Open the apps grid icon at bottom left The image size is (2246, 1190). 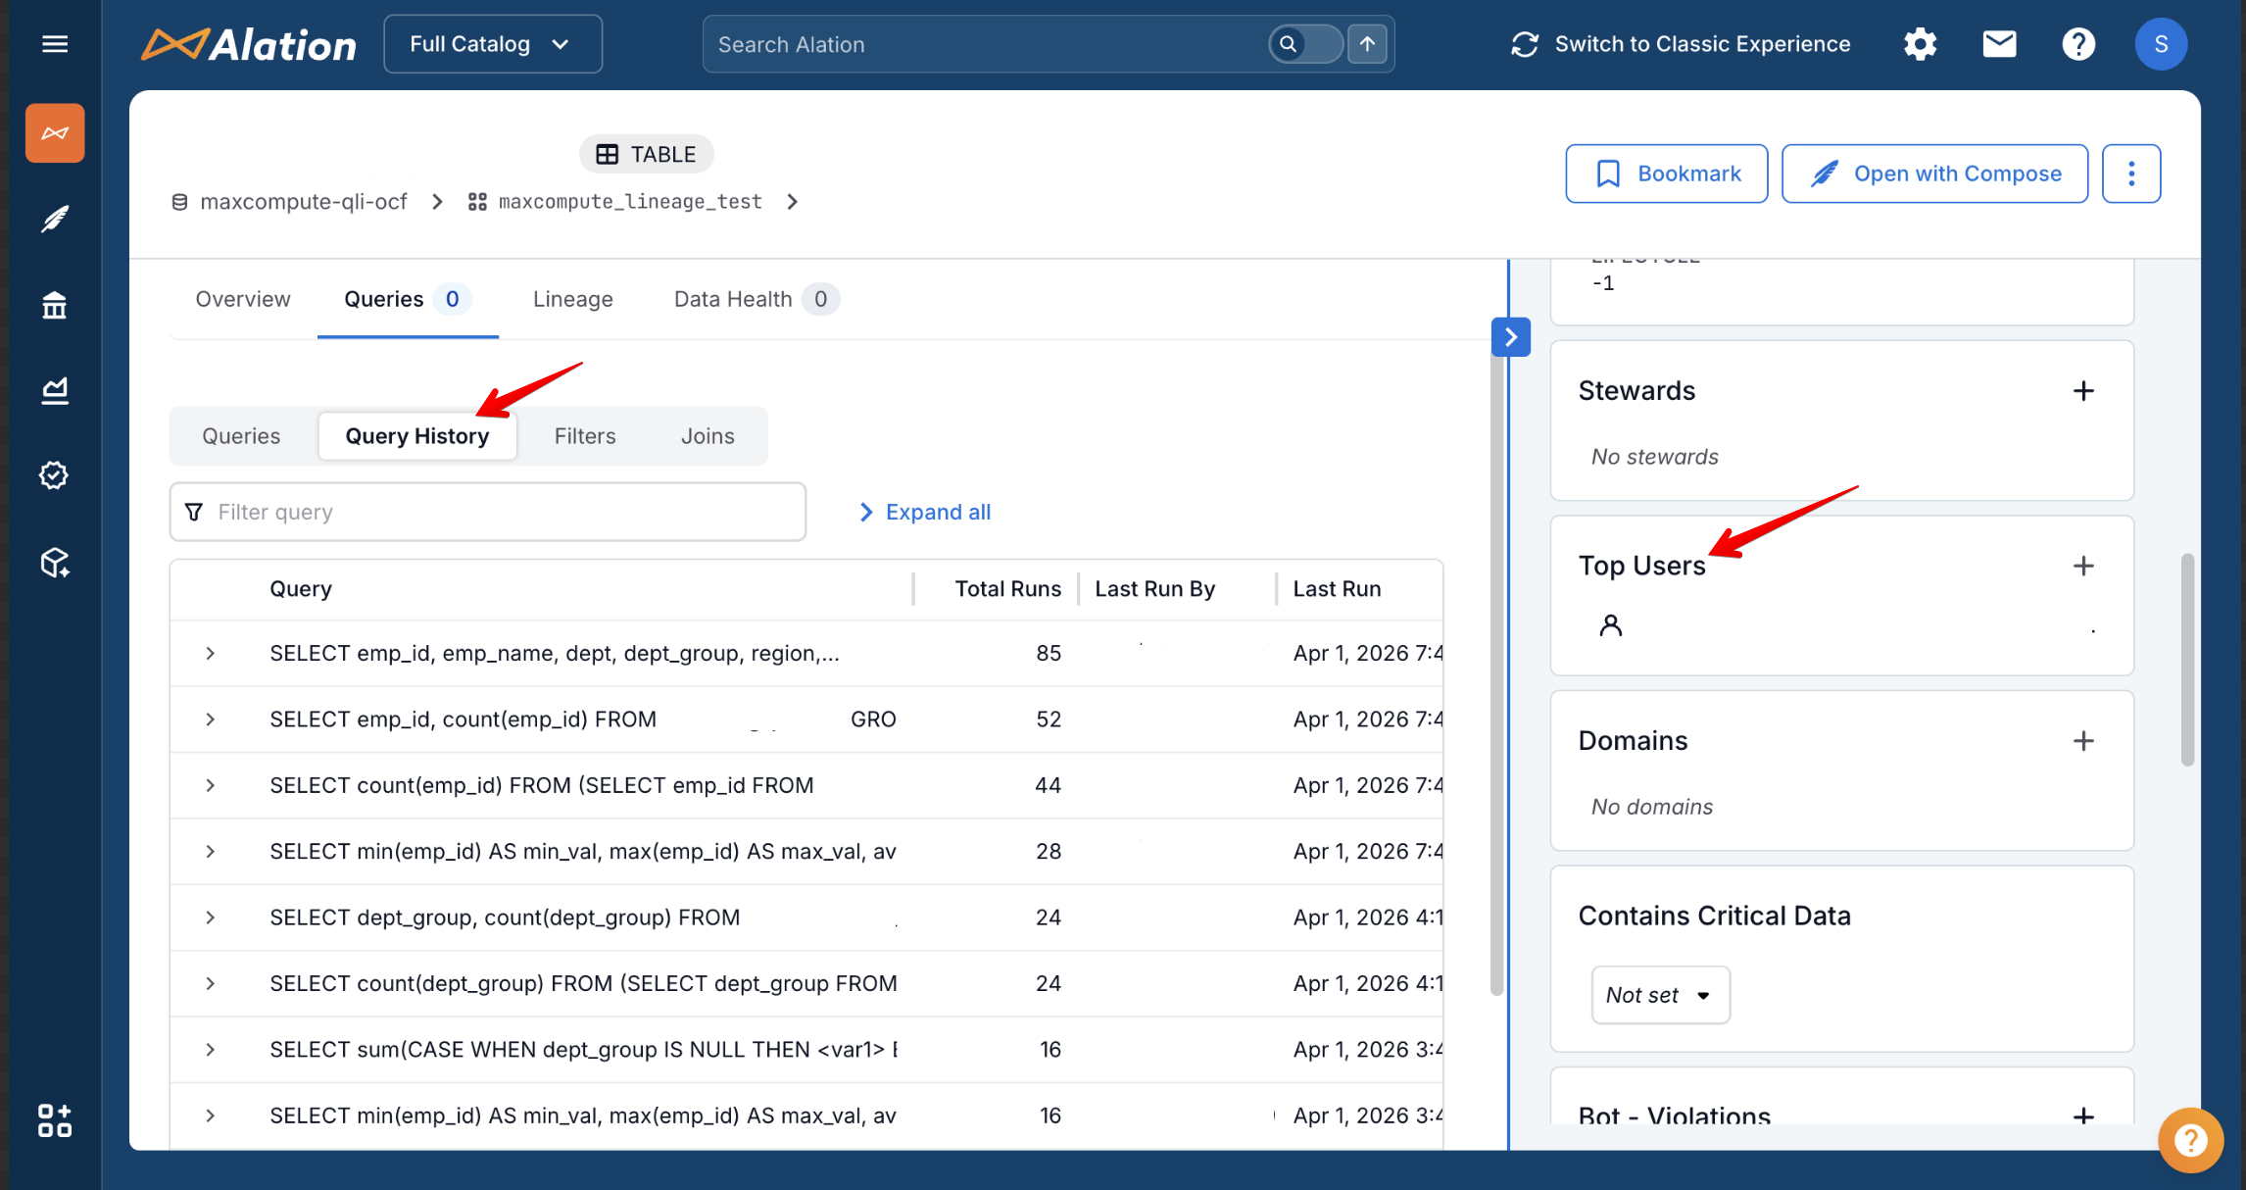pyautogui.click(x=55, y=1120)
